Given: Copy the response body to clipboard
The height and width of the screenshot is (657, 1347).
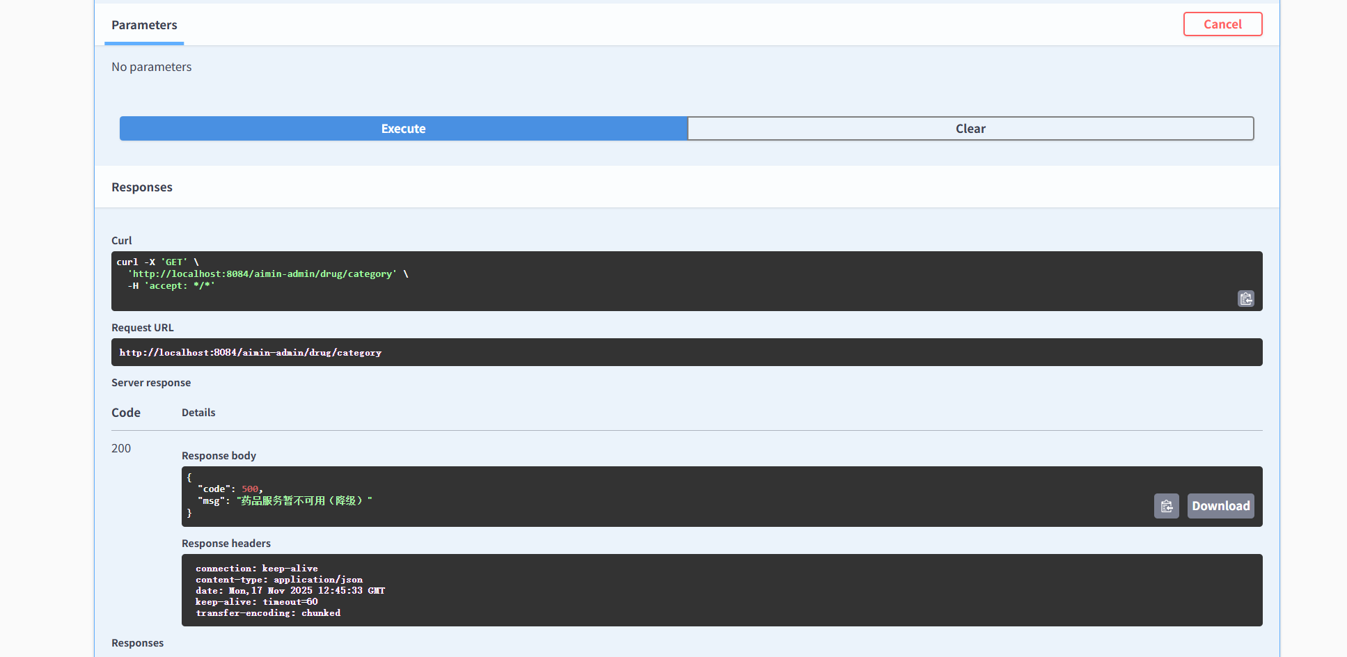Looking at the screenshot, I should pyautogui.click(x=1166, y=506).
